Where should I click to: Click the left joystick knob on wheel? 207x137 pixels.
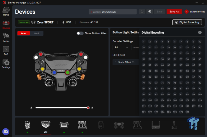click(x=49, y=83)
